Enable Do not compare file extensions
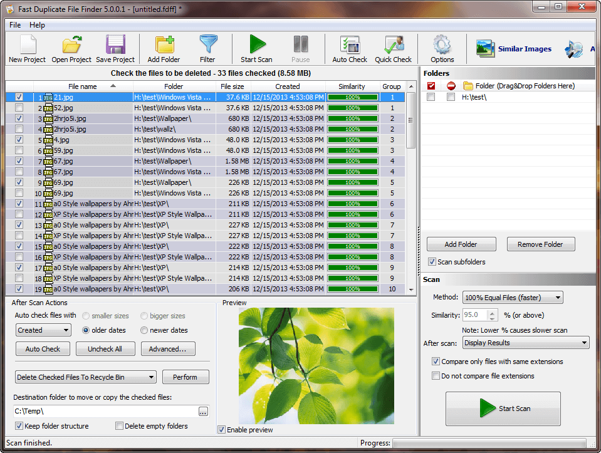This screenshot has width=601, height=453. click(436, 376)
